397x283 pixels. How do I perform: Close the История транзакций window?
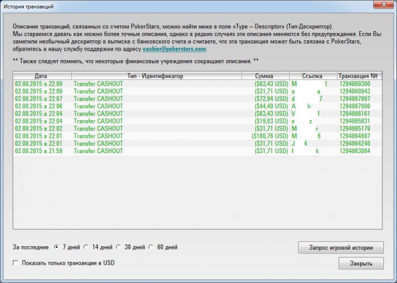[x=384, y=5]
